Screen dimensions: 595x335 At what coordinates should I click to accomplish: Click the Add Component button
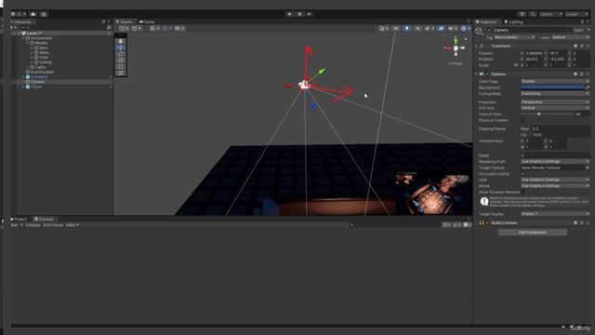(x=533, y=233)
